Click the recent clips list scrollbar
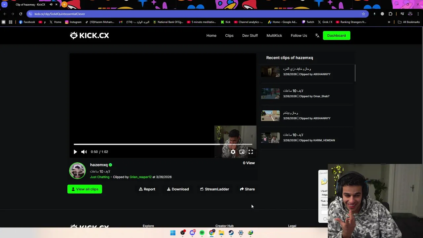The height and width of the screenshot is (238, 423). (355, 73)
